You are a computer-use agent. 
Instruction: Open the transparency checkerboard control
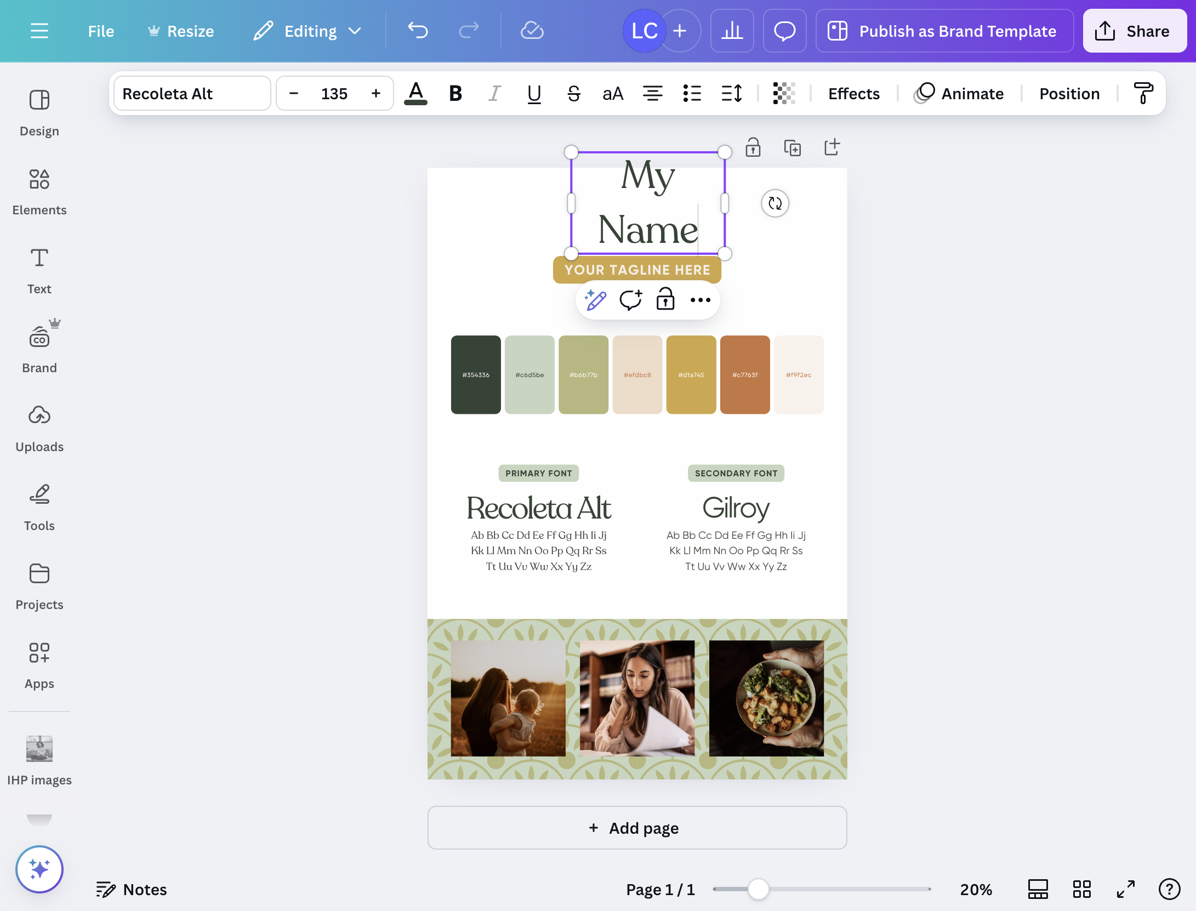coord(784,94)
